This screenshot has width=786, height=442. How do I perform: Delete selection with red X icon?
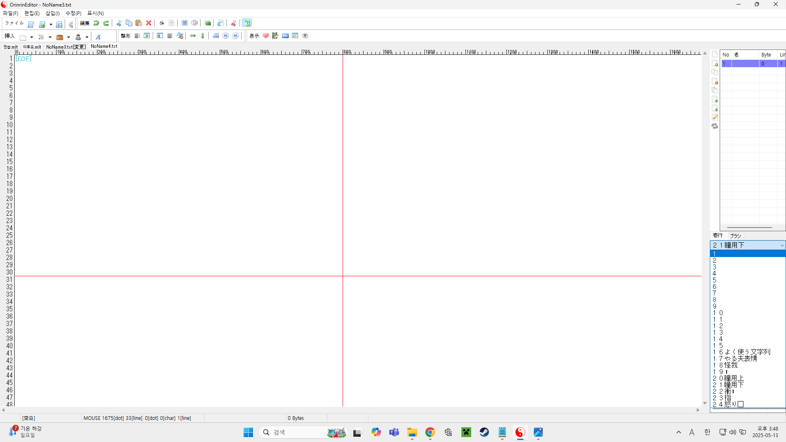click(149, 23)
